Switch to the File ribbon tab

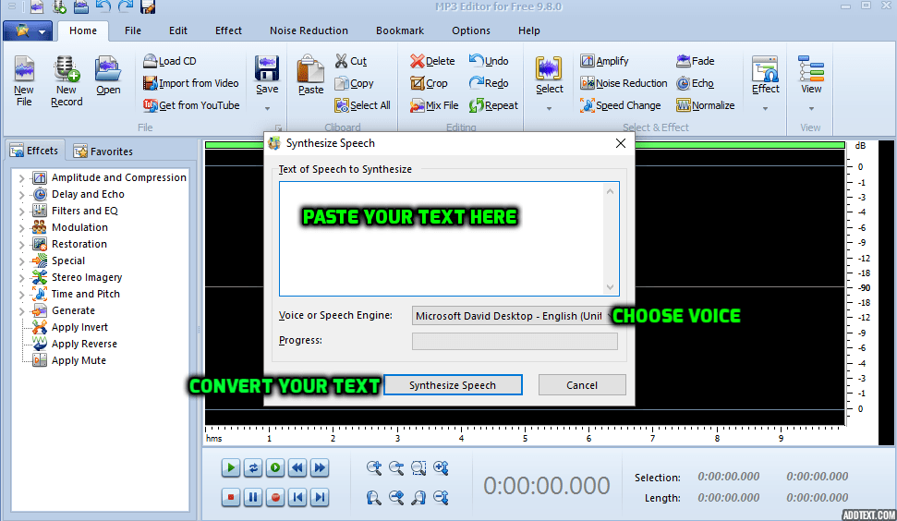pos(133,30)
